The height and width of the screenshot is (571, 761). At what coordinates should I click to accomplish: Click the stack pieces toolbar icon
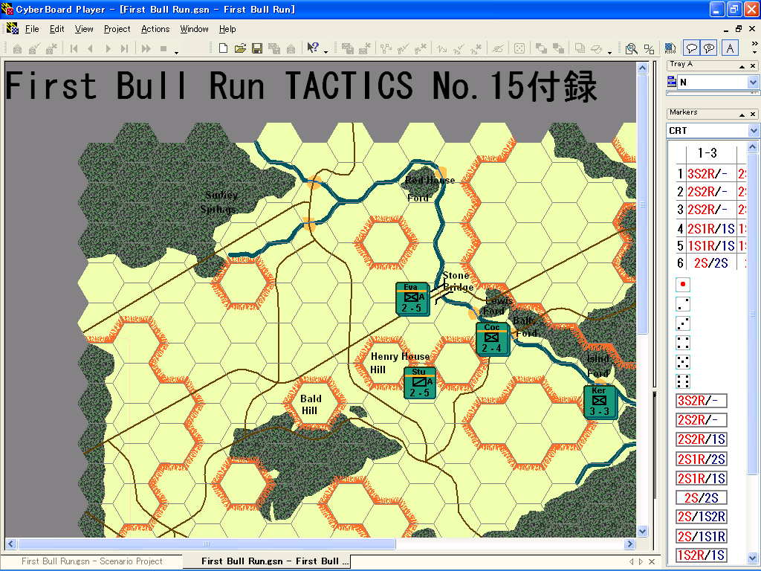click(x=580, y=48)
